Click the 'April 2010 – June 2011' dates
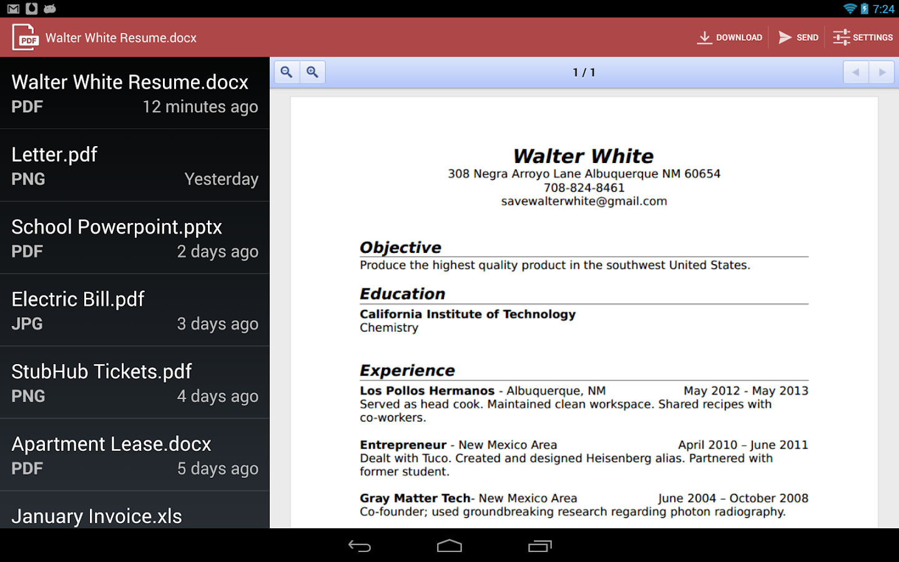This screenshot has height=562, width=899. click(x=744, y=445)
